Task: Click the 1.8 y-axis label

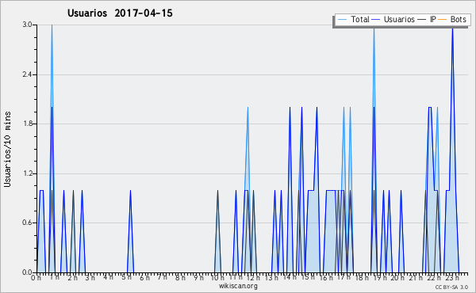Action: [x=27, y=124]
